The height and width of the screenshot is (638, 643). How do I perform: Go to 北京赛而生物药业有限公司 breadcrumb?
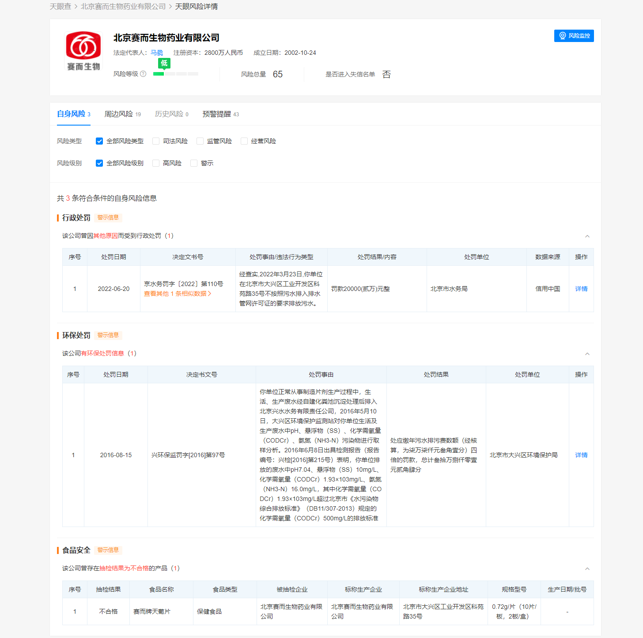[x=123, y=7]
